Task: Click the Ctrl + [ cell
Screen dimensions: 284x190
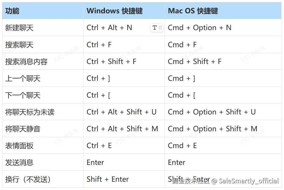Action: [99, 95]
